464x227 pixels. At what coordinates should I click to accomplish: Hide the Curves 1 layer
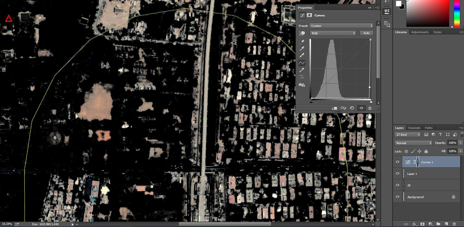click(x=398, y=162)
